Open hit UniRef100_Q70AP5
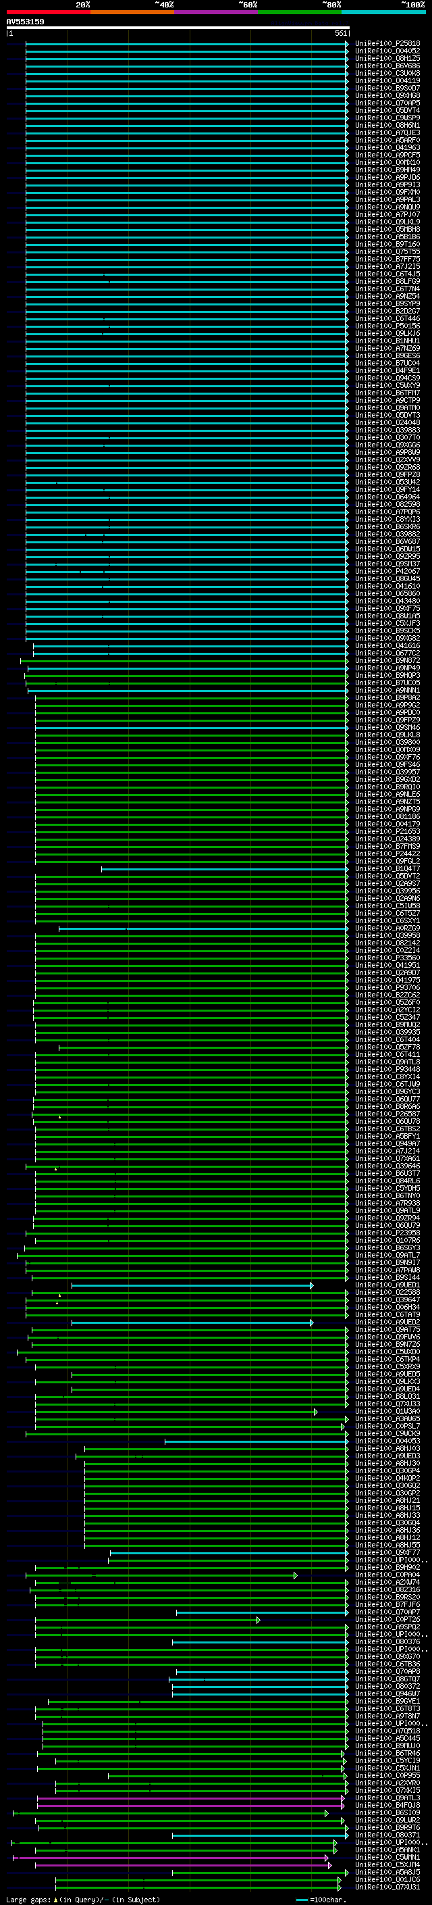The width and height of the screenshot is (432, 1905). click(387, 103)
